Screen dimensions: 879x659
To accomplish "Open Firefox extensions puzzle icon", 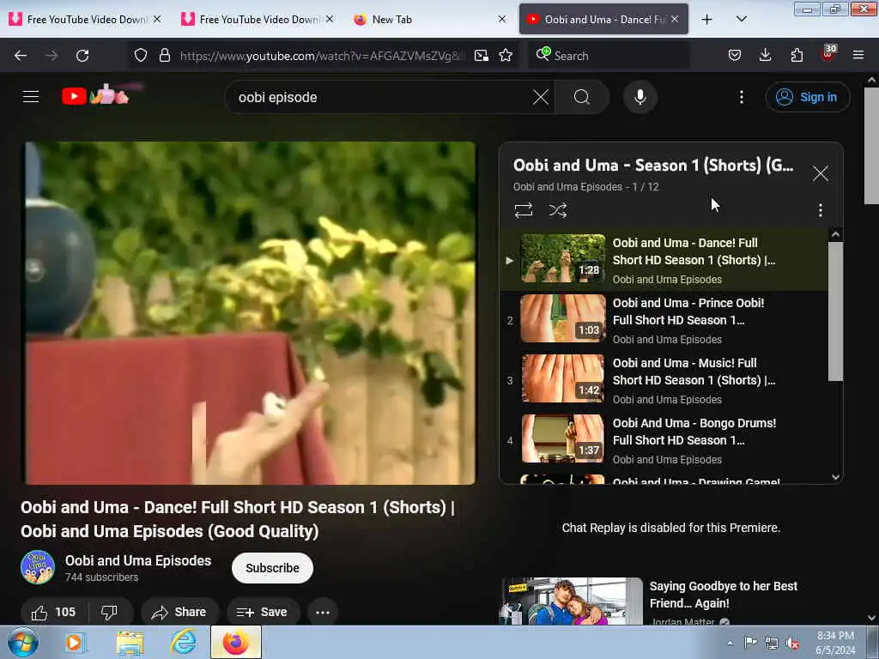I will click(797, 55).
